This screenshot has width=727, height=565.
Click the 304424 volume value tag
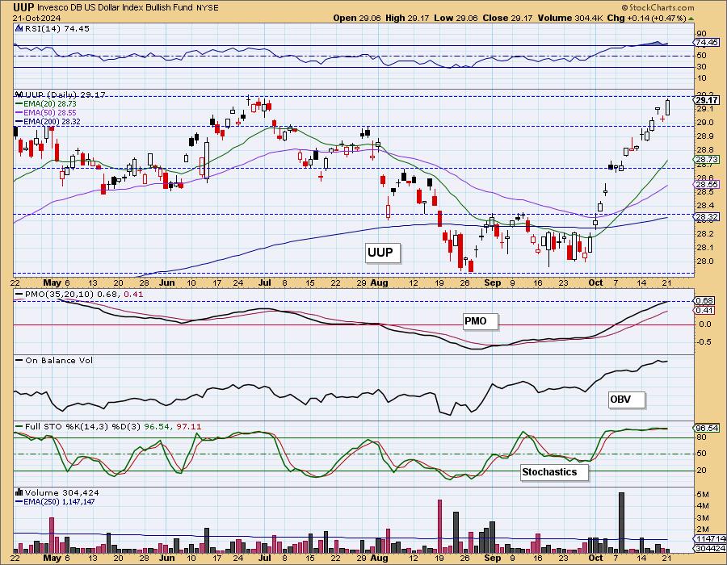point(710,549)
